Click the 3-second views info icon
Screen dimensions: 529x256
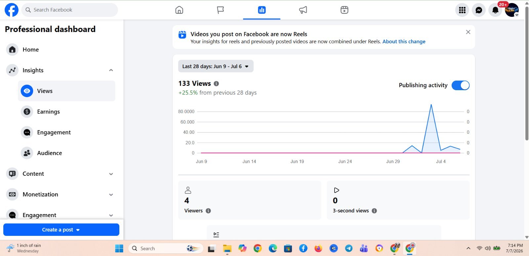[374, 211]
